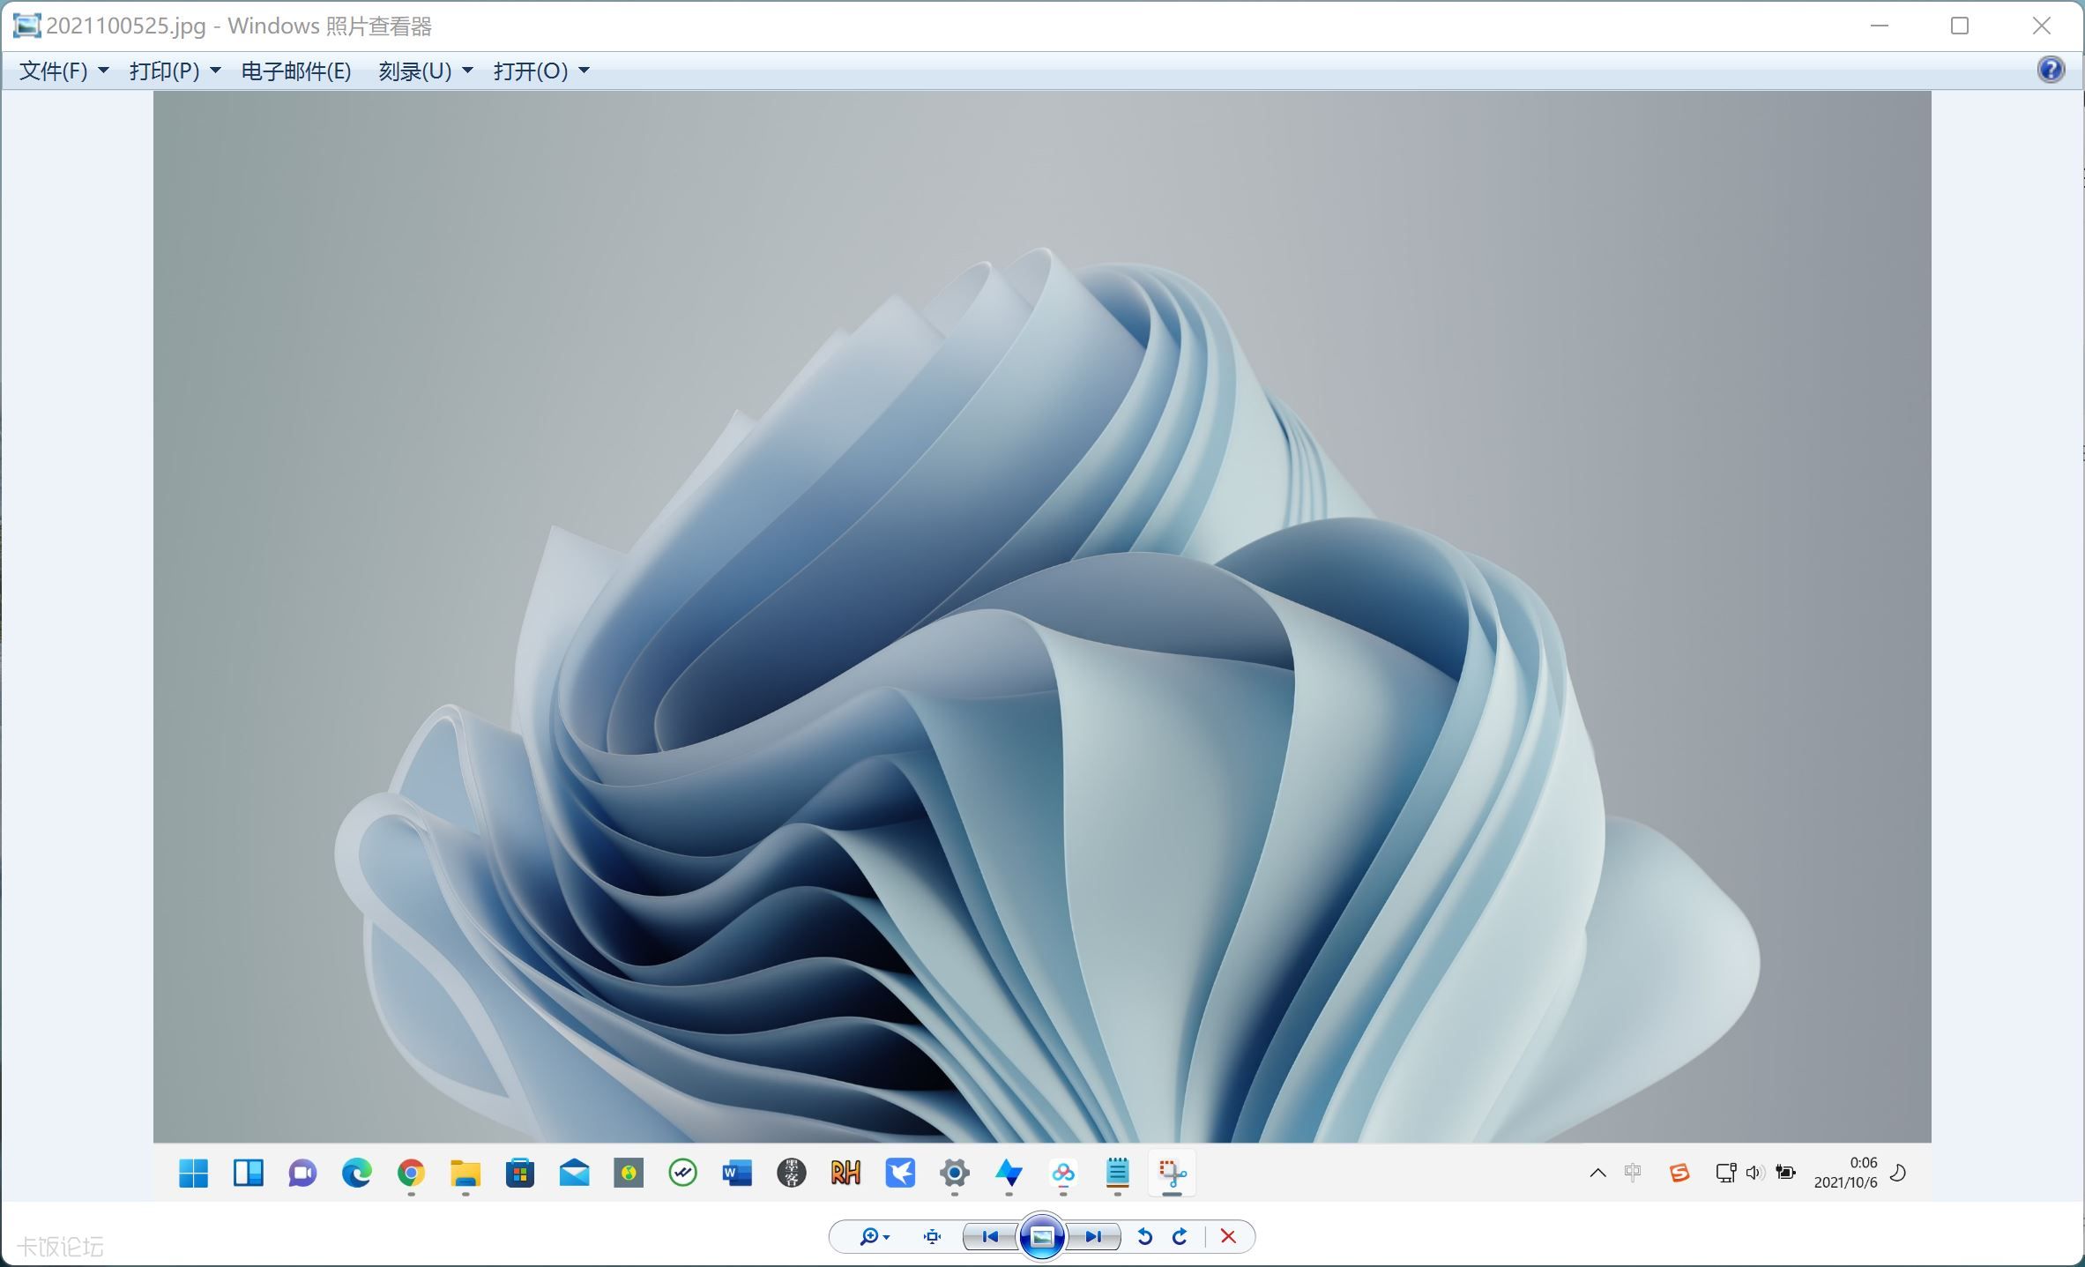Viewport: 2085px width, 1267px height.
Task: Skip to the next photo
Action: [1094, 1237]
